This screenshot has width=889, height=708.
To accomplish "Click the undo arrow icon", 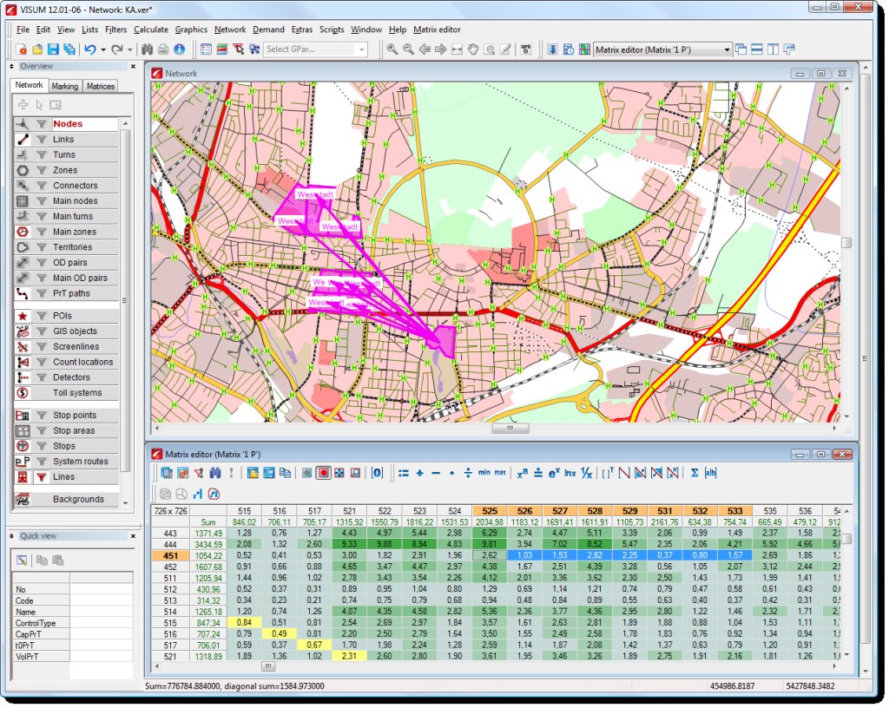I will tap(89, 49).
